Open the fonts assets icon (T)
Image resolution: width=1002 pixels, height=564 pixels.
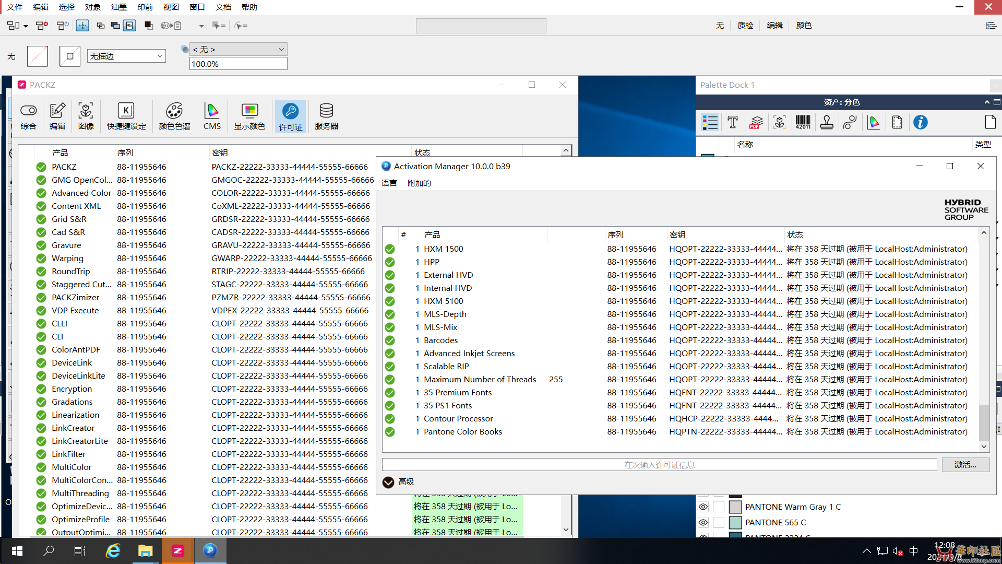pyautogui.click(x=733, y=123)
